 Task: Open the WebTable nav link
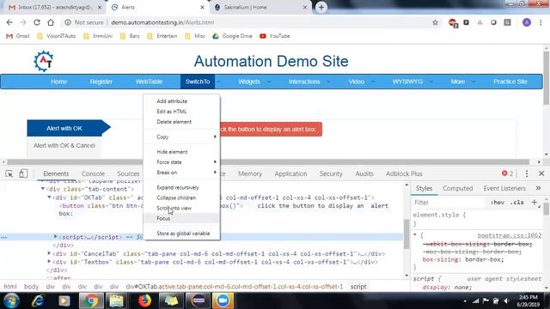coord(149,82)
